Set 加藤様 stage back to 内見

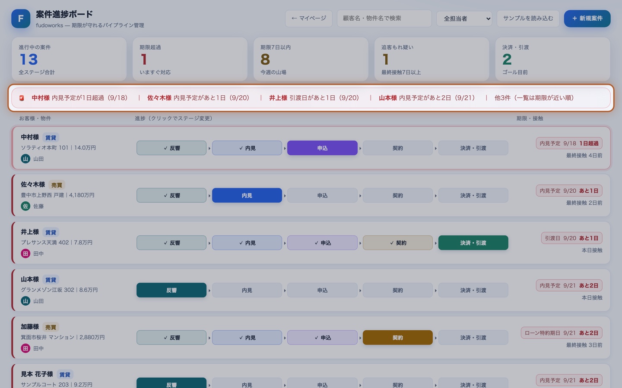247,338
